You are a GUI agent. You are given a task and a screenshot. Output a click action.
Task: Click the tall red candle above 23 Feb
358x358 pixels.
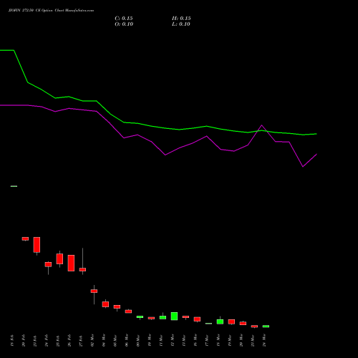coord(37,245)
